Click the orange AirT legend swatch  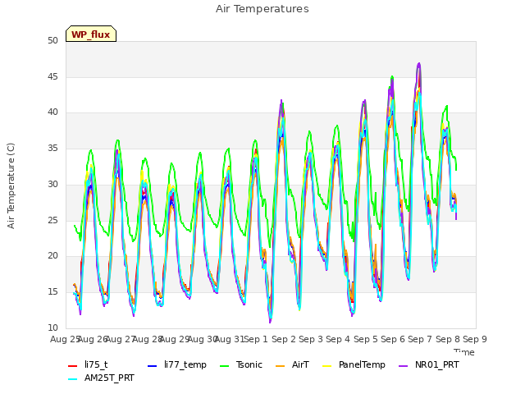[281, 365]
